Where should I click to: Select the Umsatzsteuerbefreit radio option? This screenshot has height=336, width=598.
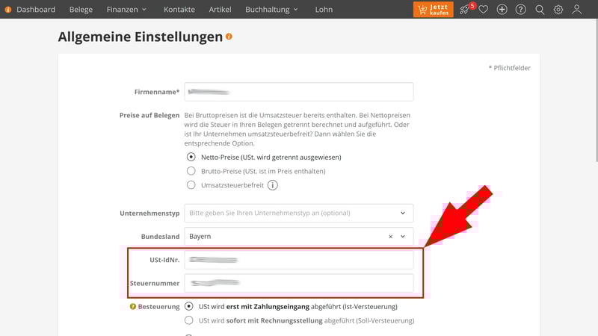point(191,185)
